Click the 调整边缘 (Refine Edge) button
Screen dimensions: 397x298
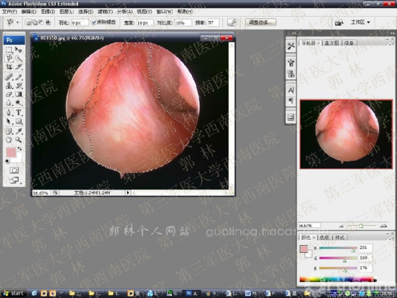[x=261, y=22]
